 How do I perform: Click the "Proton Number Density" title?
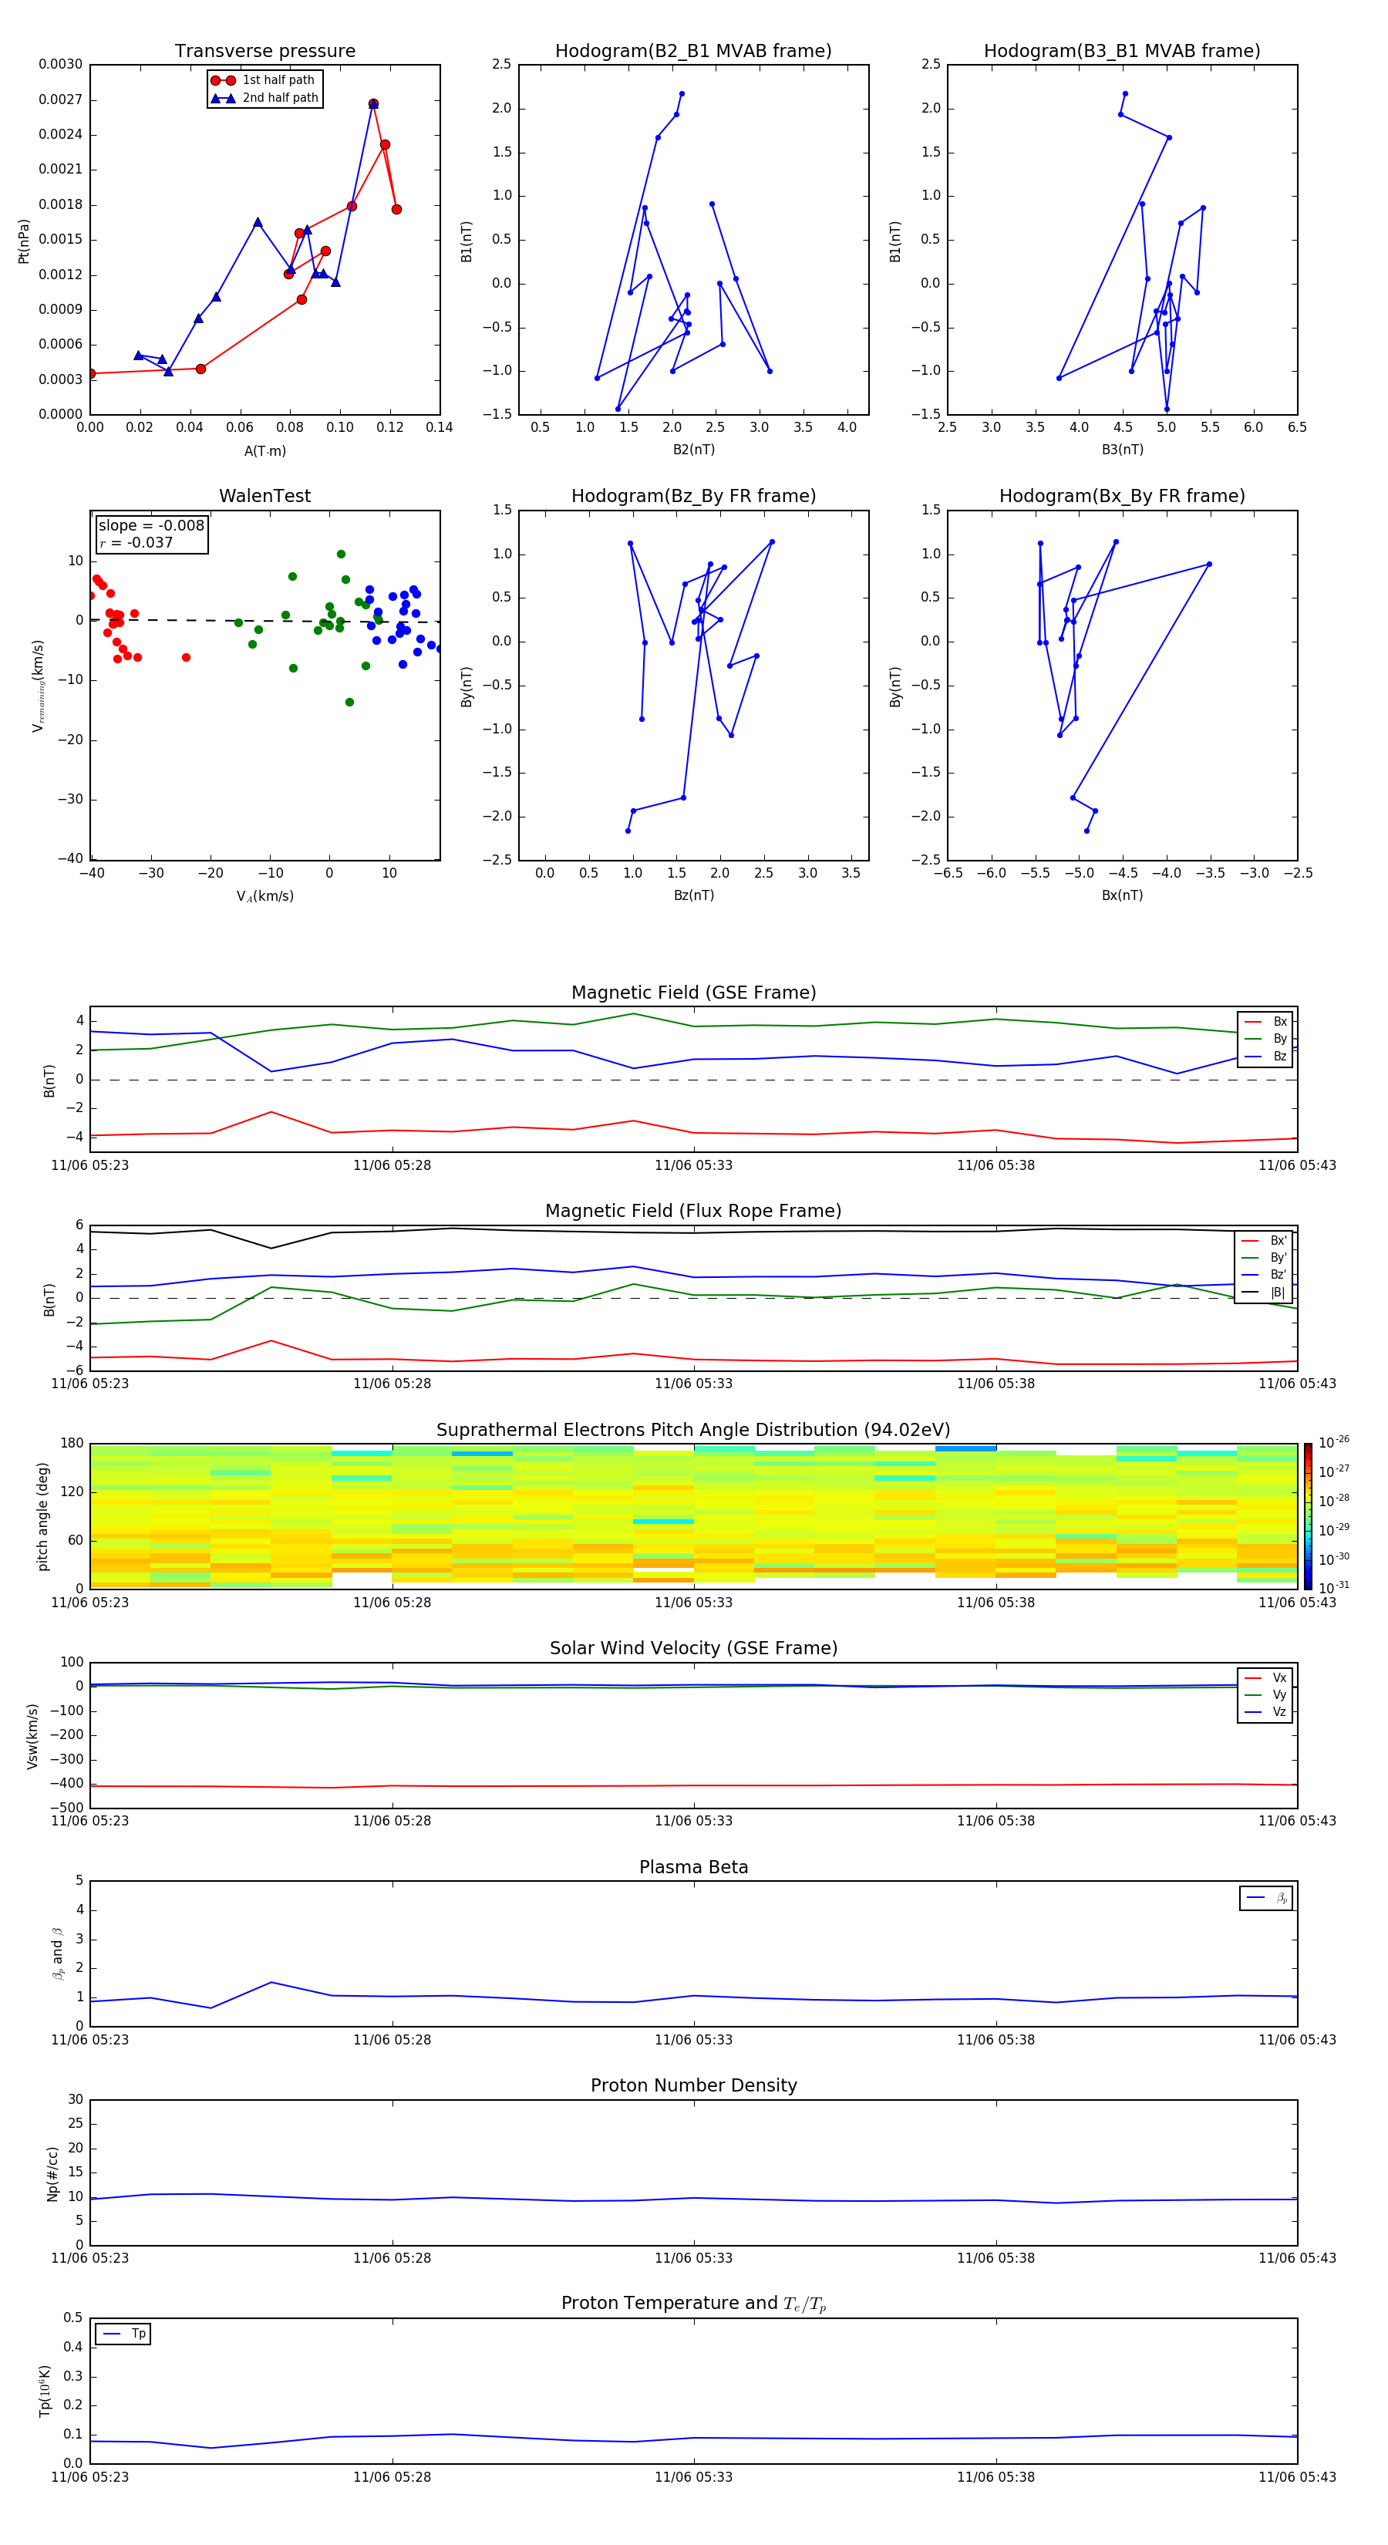coord(693,2087)
